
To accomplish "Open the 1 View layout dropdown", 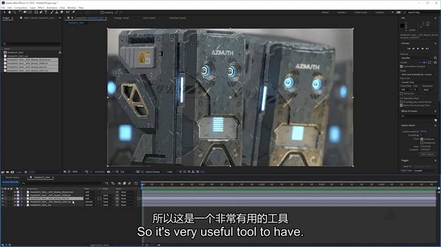I will tap(171, 171).
